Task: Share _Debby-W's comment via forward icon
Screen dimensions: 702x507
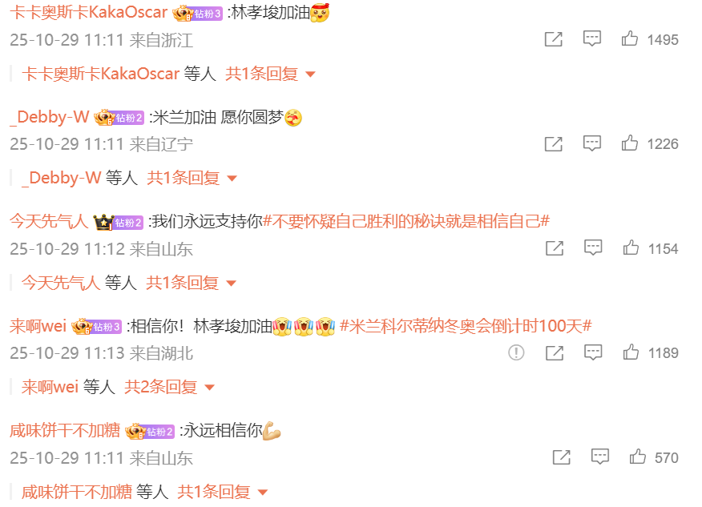Action: point(554,144)
